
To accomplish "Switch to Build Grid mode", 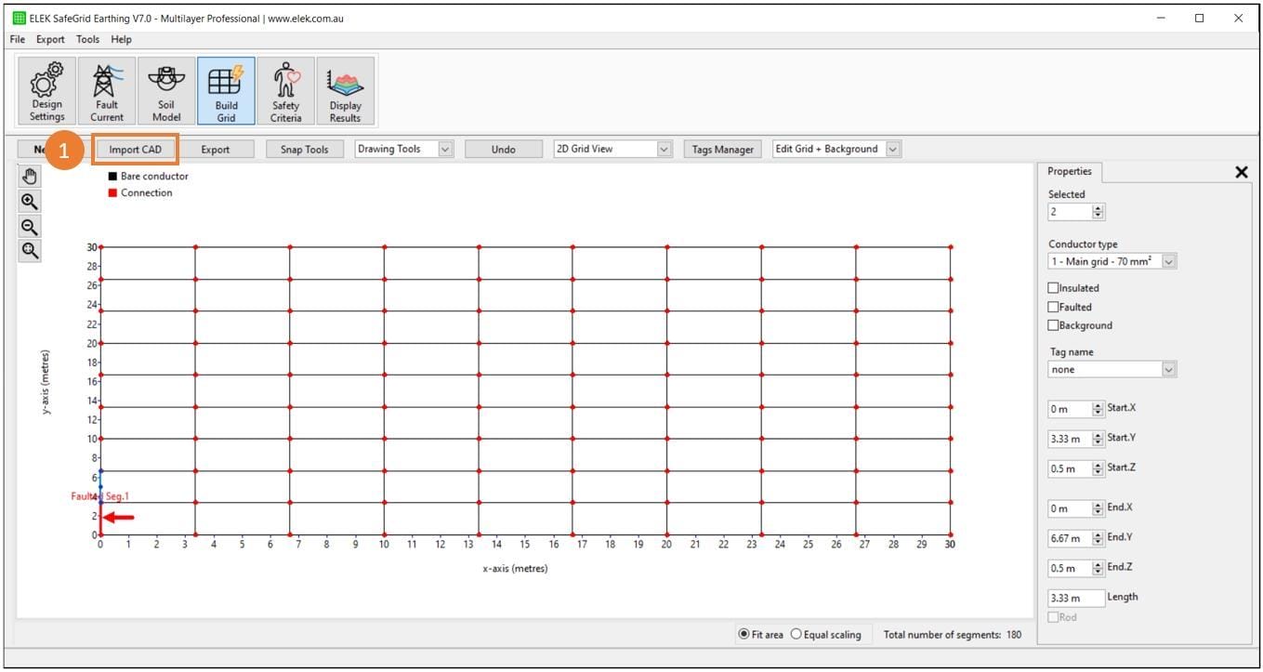I will point(226,90).
